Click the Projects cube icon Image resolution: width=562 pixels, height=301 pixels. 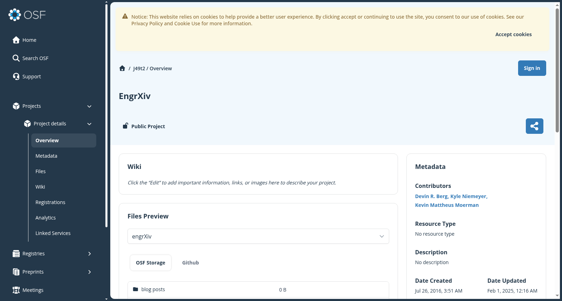pyautogui.click(x=16, y=106)
